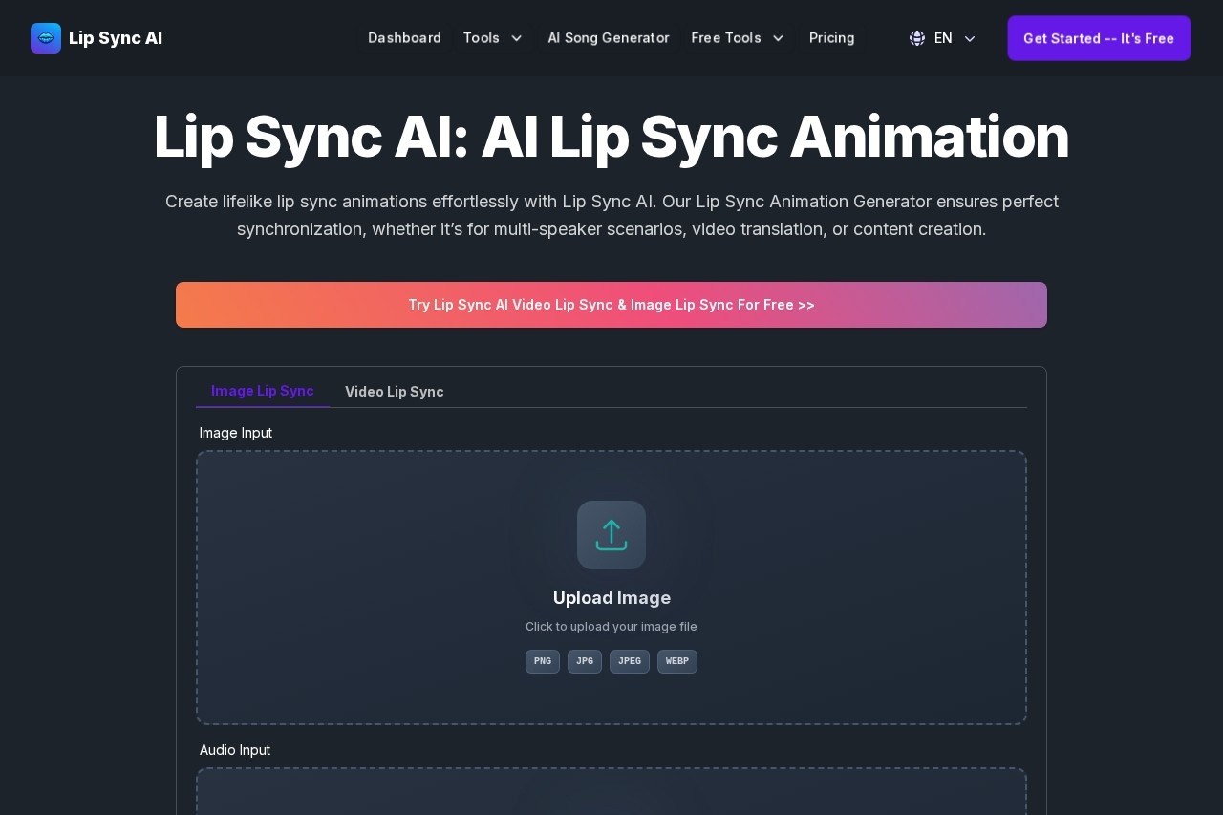Switch to Video Lip Sync mode
This screenshot has width=1223, height=815.
[x=395, y=392]
